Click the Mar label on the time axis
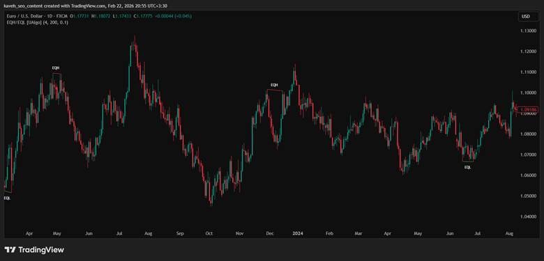Viewport: 544px width, 261px height. point(358,234)
